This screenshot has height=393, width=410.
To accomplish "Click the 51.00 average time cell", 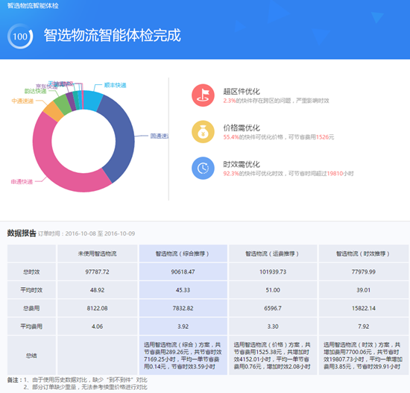I will [273, 290].
